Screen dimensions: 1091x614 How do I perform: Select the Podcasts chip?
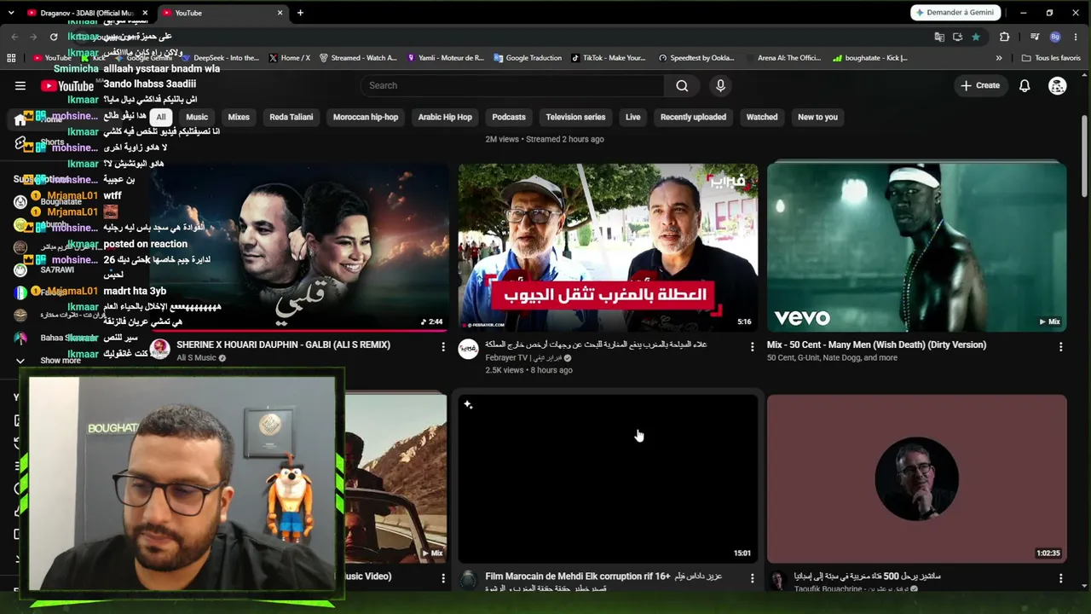click(x=509, y=117)
